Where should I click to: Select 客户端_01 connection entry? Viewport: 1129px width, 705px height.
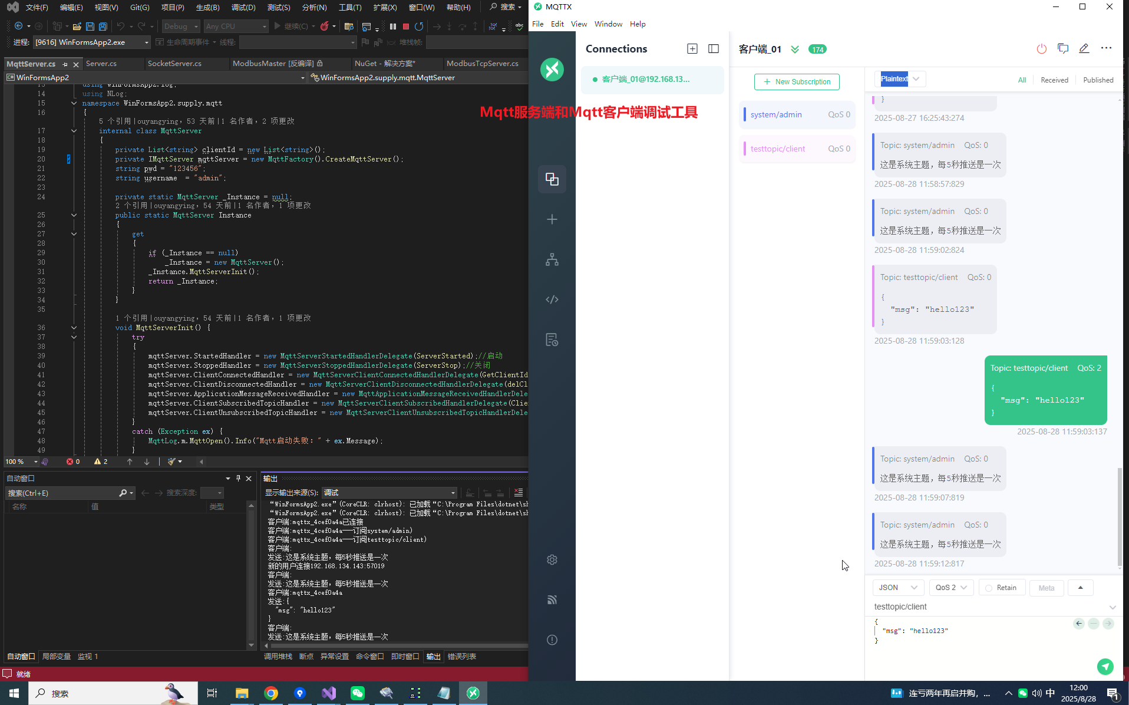[x=652, y=80]
